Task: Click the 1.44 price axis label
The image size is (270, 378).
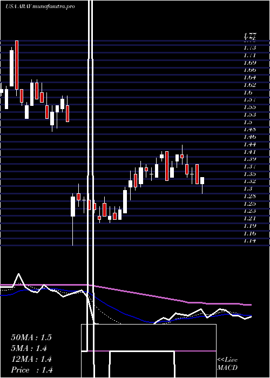Action: pyautogui.click(x=249, y=144)
